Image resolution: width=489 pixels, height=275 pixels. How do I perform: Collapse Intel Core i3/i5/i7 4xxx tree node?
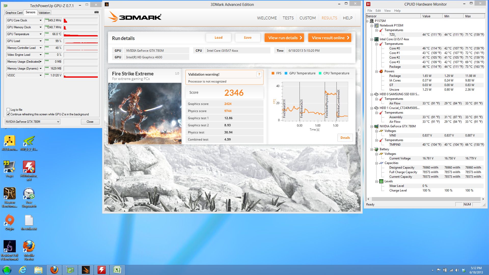tap(372, 39)
